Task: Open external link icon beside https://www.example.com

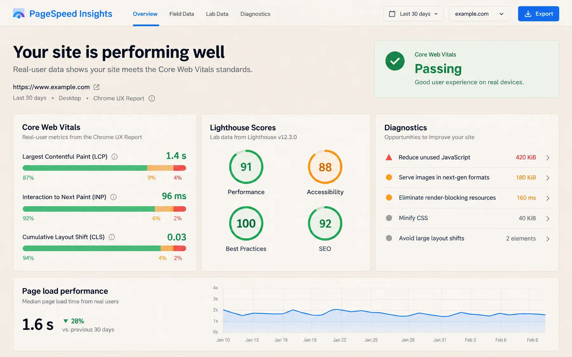Action: 97,87
